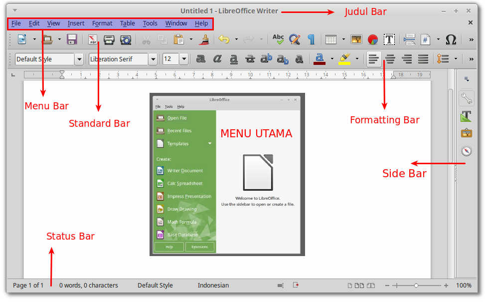Expand the font size dropdown arrow
The height and width of the screenshot is (302, 485).
click(x=184, y=59)
